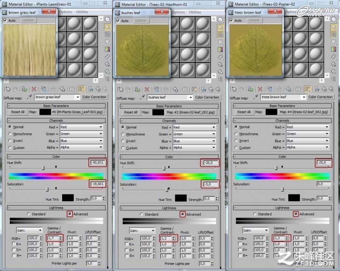Click red X Reset Map in LawnGrass editor
This screenshot has height=271, width=340.
(x=34, y=89)
